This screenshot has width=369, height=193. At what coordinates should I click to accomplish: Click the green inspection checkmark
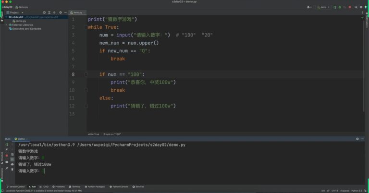(362, 18)
